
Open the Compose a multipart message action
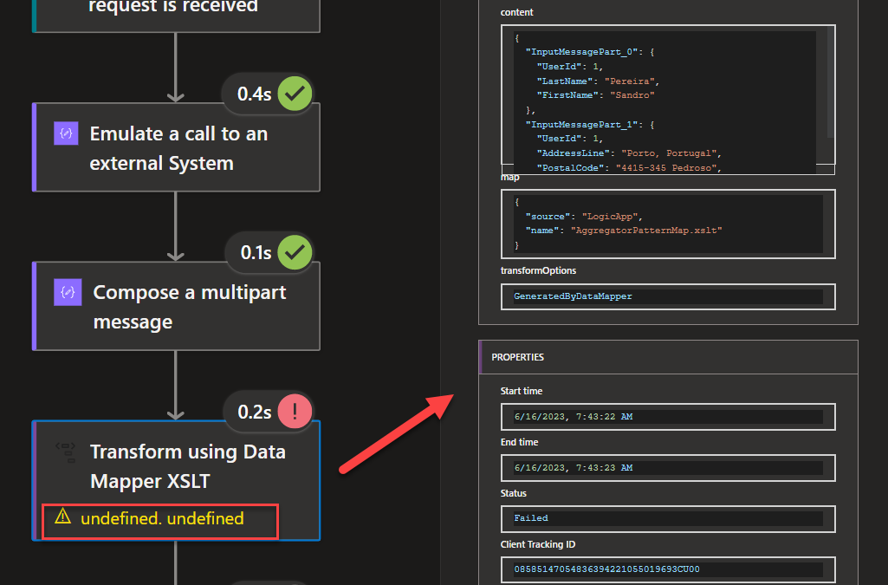176,306
